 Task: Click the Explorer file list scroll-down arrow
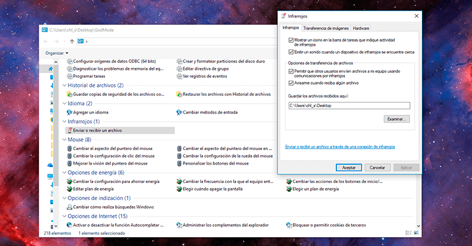coord(418,226)
